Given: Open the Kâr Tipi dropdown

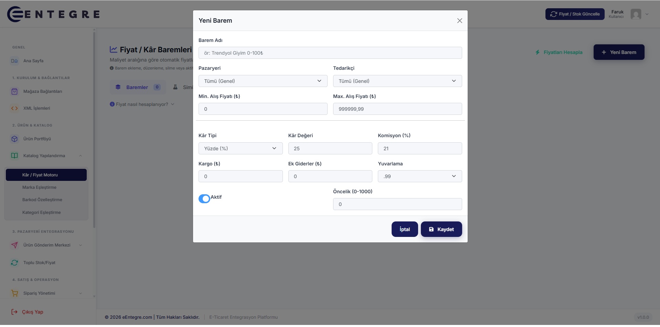Looking at the screenshot, I should point(241,149).
